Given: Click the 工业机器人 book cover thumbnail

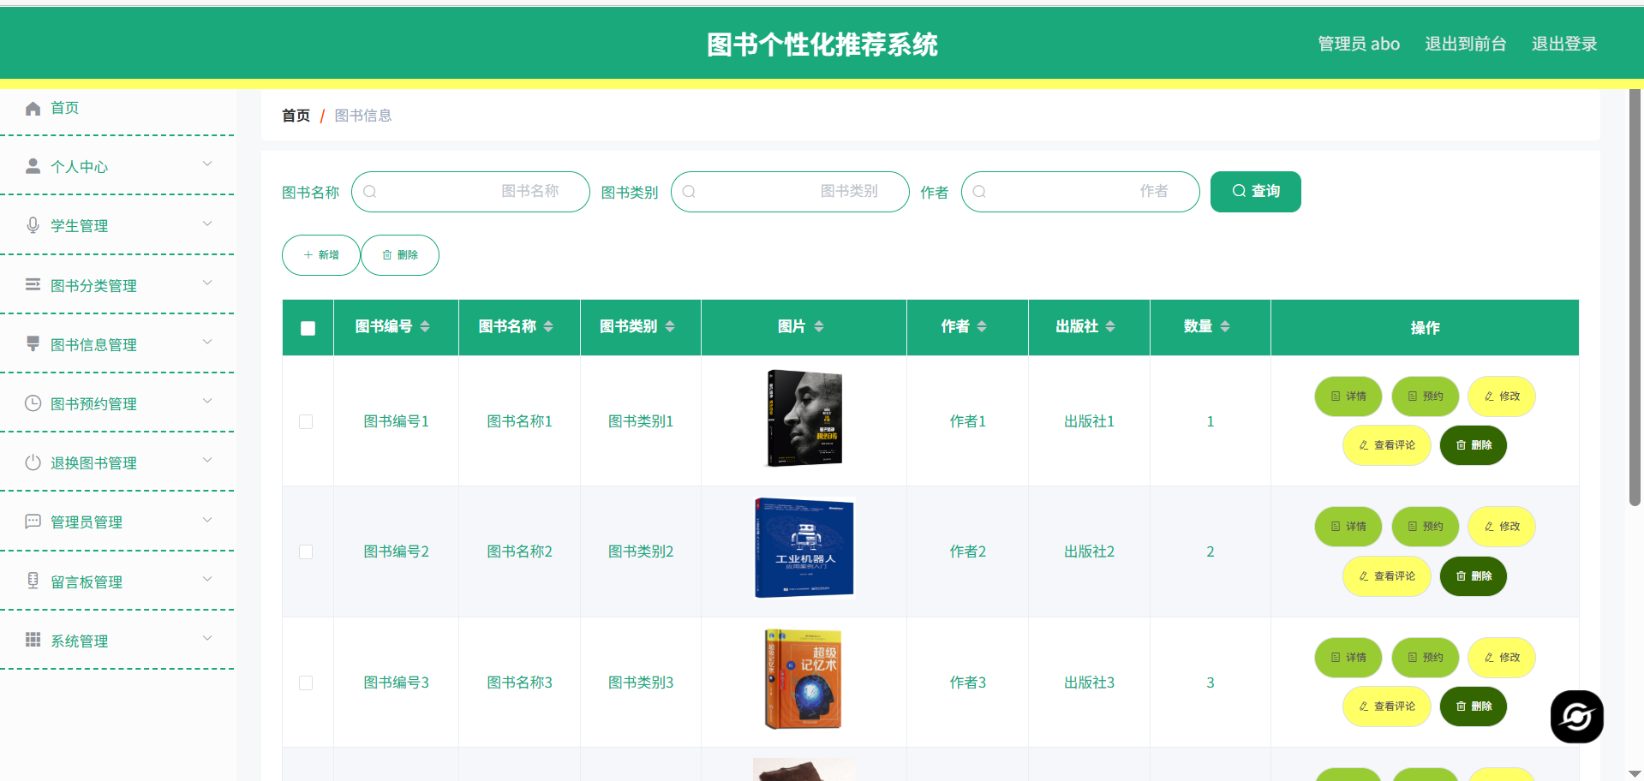Looking at the screenshot, I should [804, 548].
